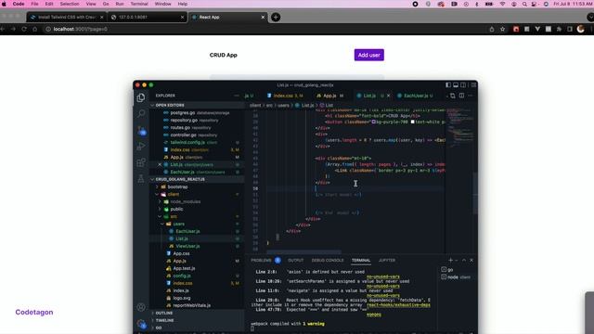Viewport: 594px width, 334px height.
Task: Expand the public folder
Action: pos(176,209)
